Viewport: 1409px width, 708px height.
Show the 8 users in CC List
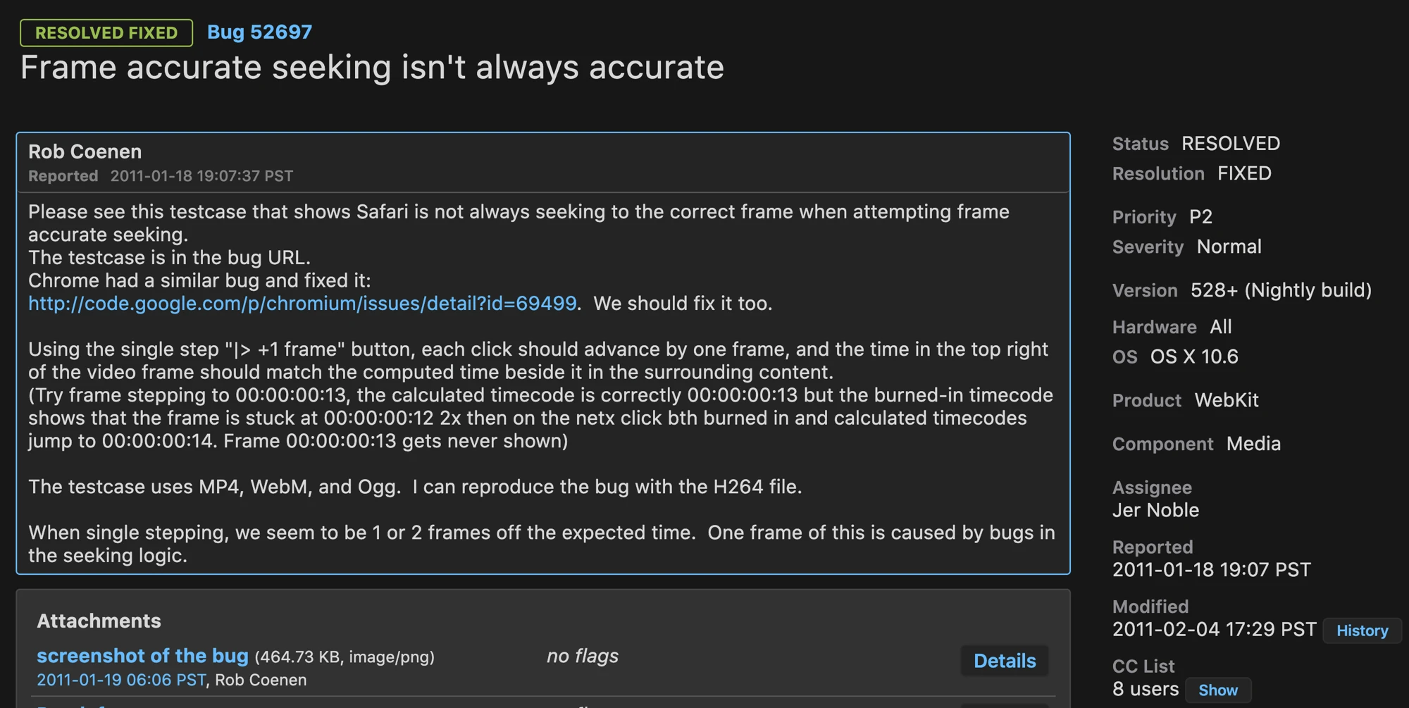[x=1218, y=690]
